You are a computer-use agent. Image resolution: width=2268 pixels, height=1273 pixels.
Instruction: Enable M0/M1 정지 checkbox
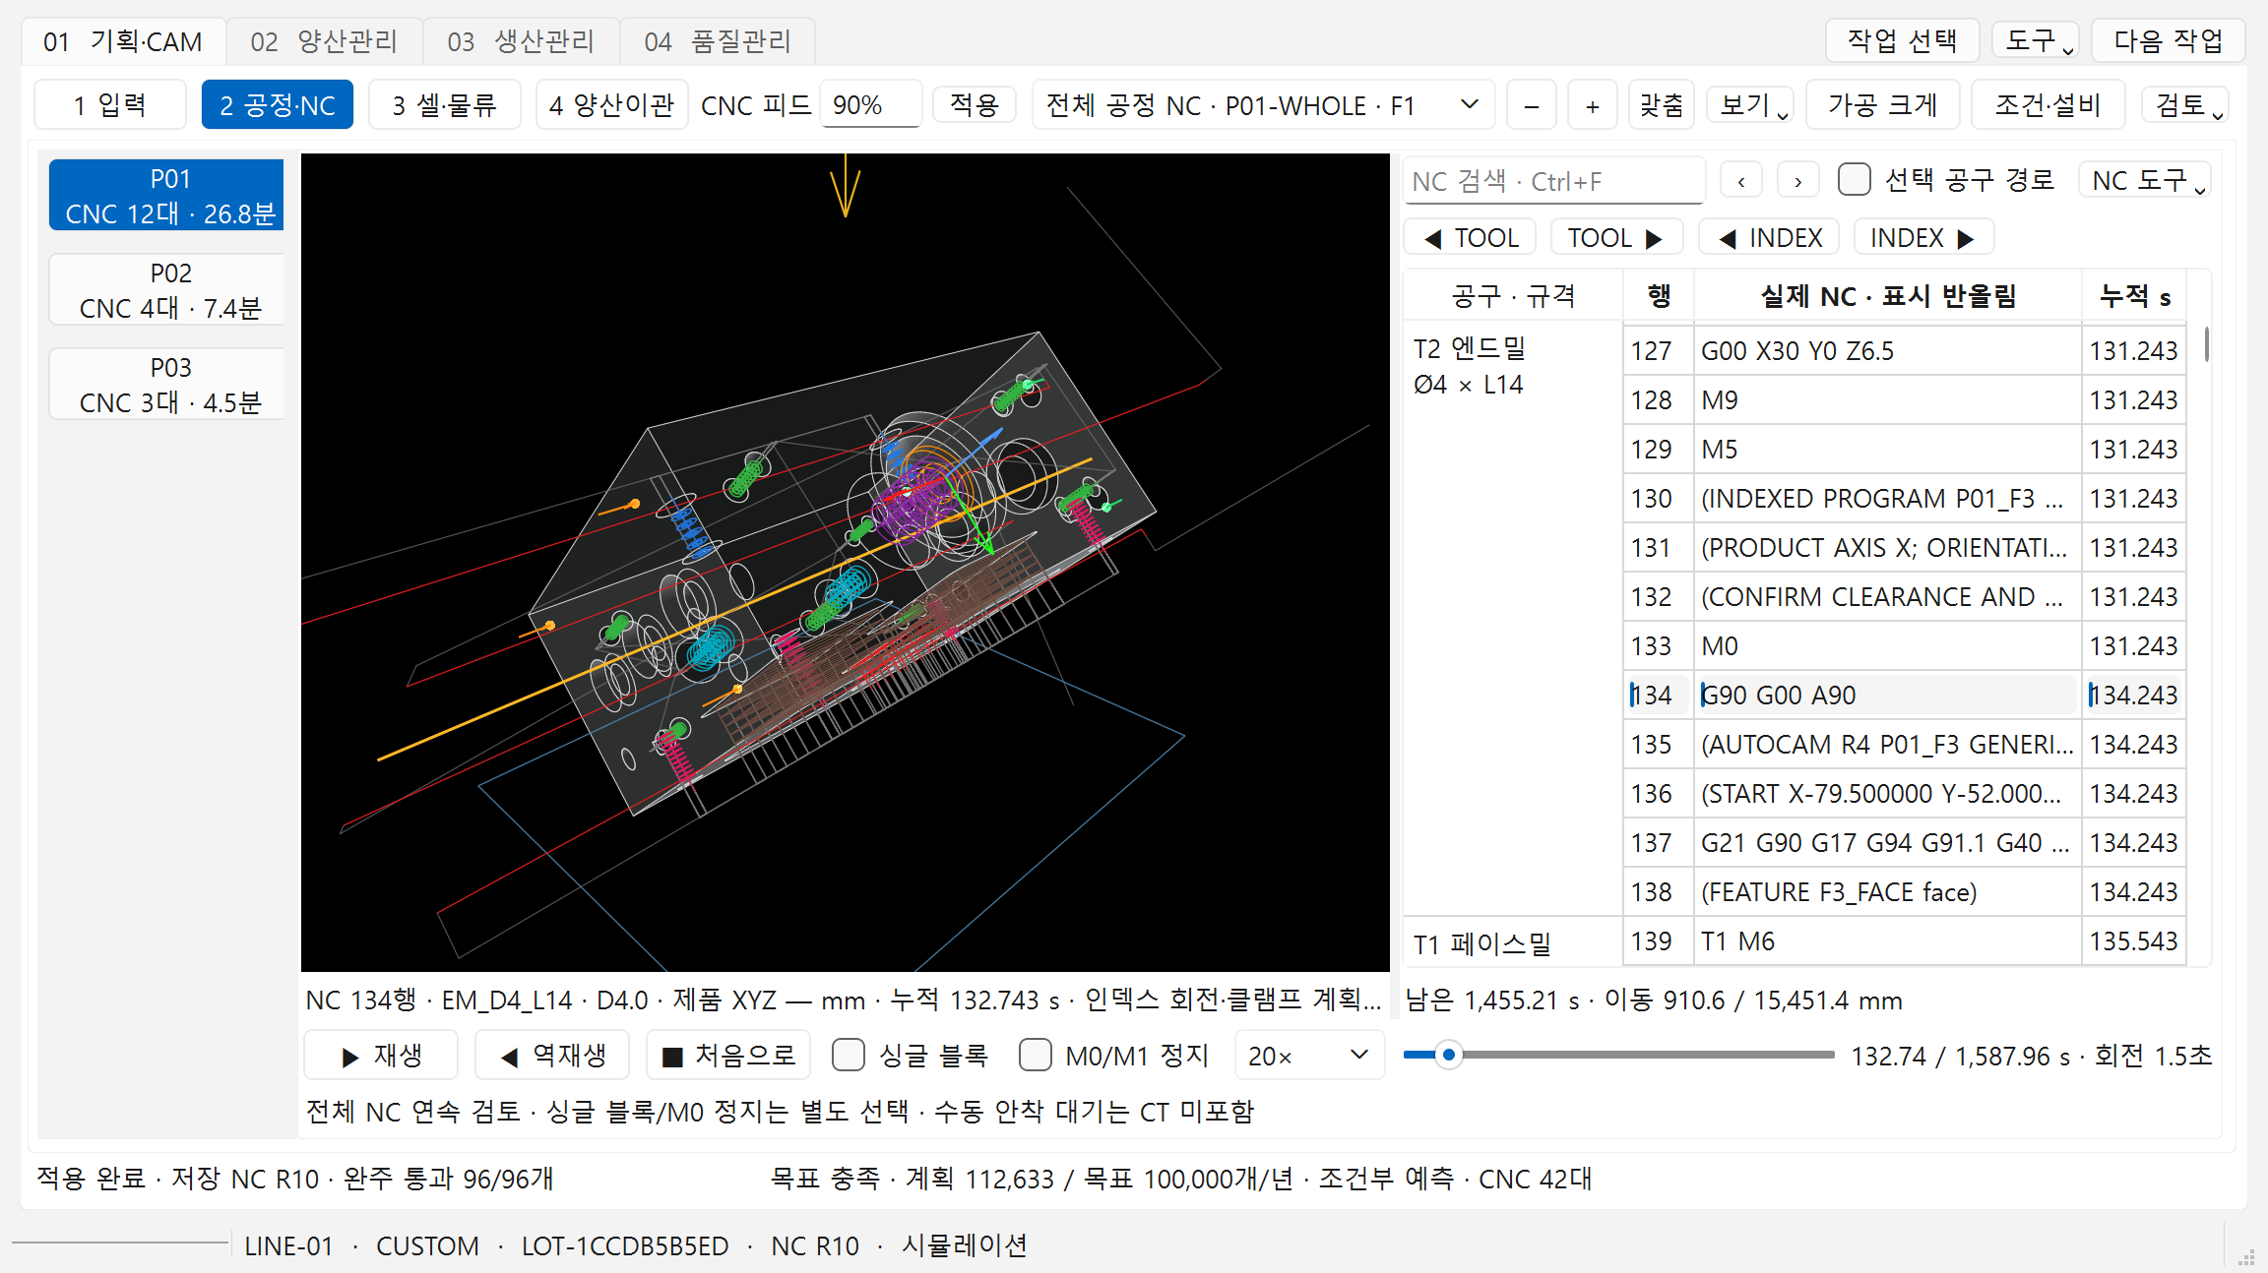(x=1035, y=1056)
